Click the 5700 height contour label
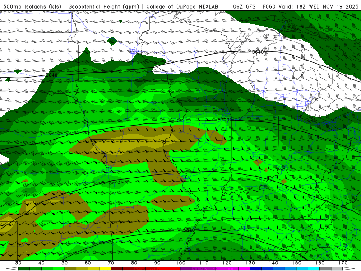Viewport: 361px width, 271px height. 223,120
